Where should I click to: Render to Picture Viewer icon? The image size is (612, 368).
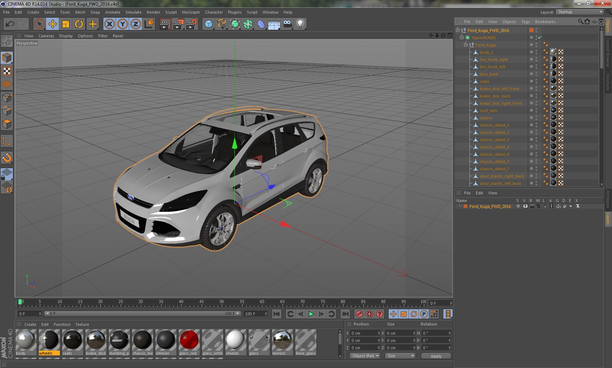[178, 24]
